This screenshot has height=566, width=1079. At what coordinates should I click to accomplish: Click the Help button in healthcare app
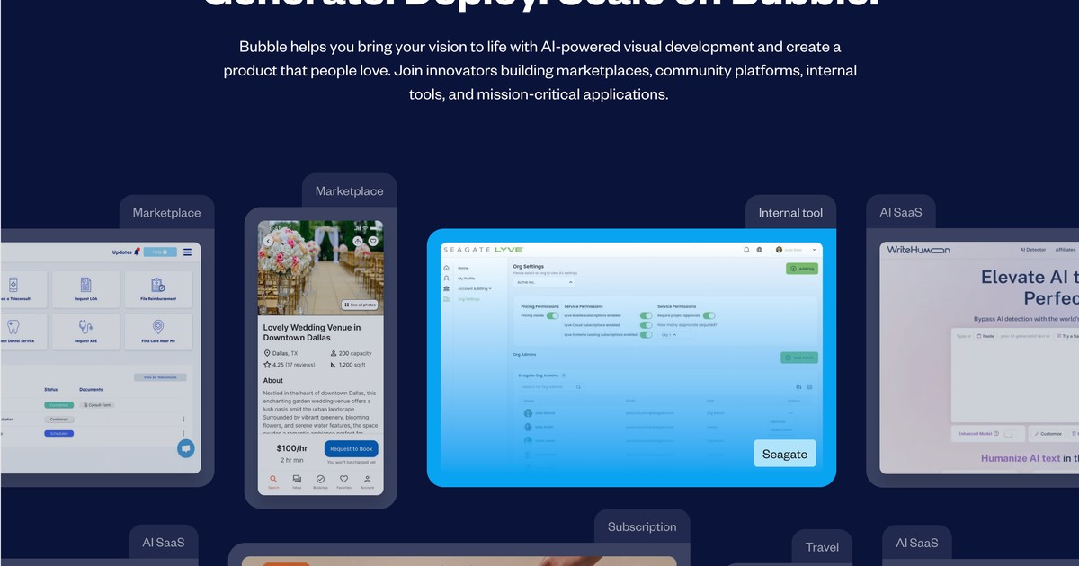[x=161, y=252]
